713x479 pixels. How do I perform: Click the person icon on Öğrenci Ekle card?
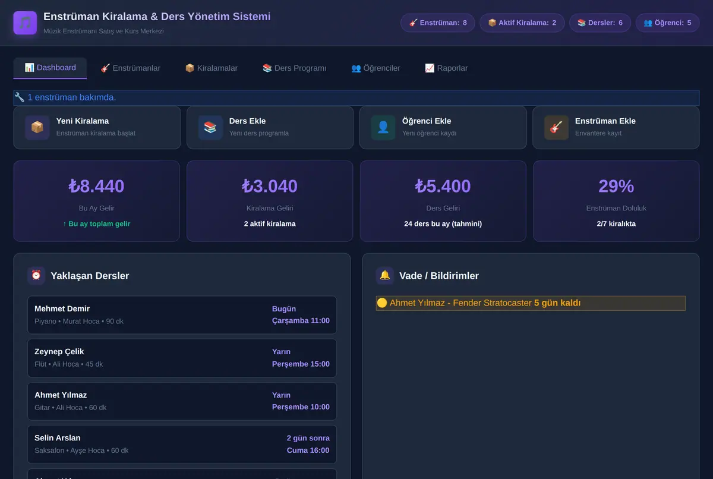tap(383, 128)
